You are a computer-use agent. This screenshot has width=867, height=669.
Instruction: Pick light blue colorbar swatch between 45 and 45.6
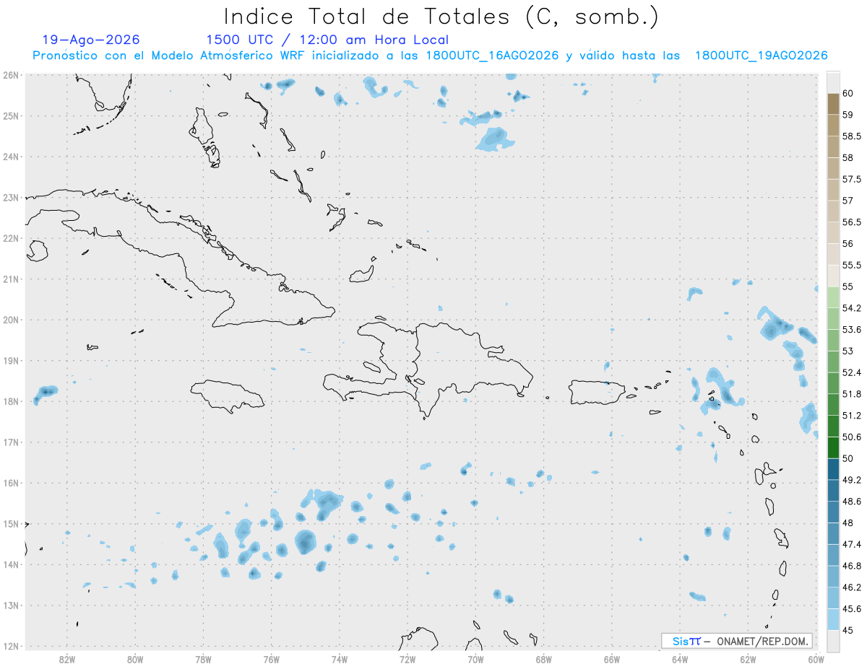(x=833, y=619)
